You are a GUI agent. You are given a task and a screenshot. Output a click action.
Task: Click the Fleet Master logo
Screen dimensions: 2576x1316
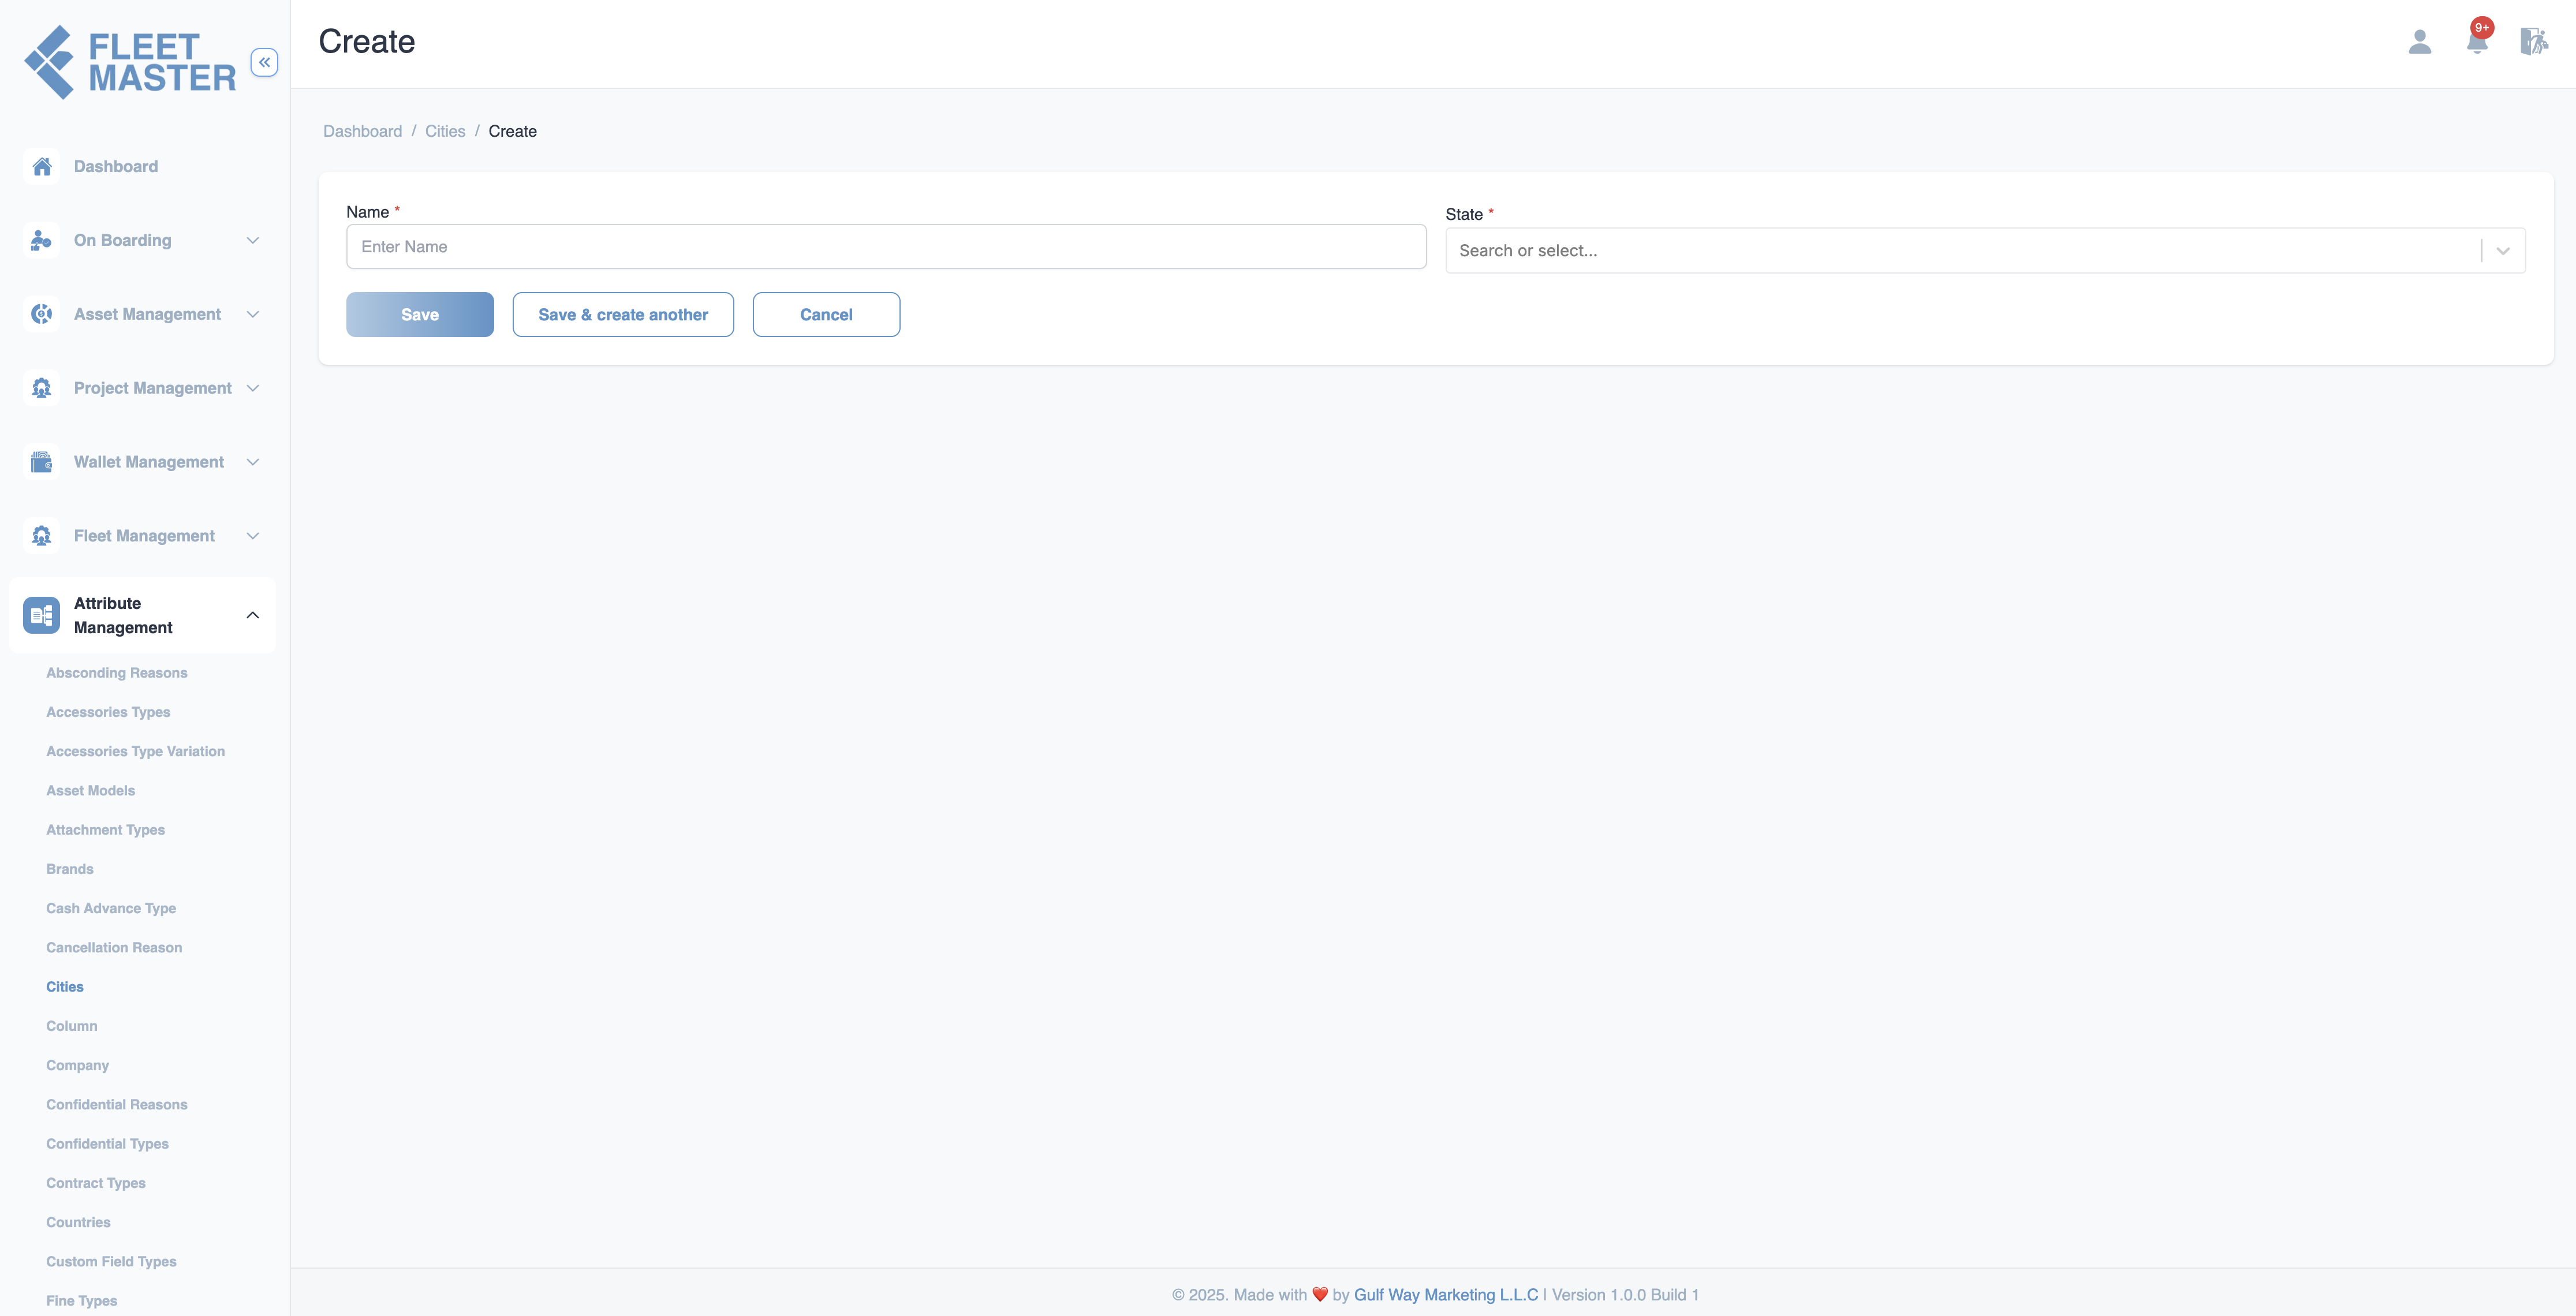(x=130, y=62)
